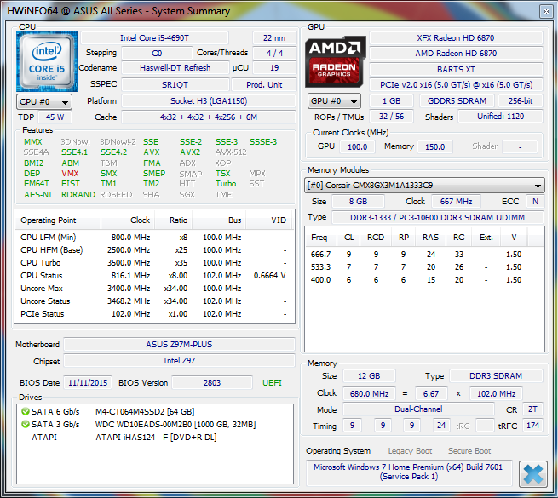Click the Operating Point column header
558x498 pixels.
(58, 220)
